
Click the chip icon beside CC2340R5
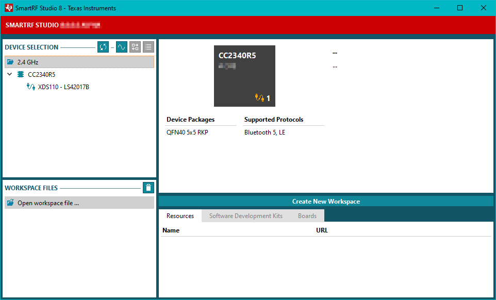pos(21,74)
